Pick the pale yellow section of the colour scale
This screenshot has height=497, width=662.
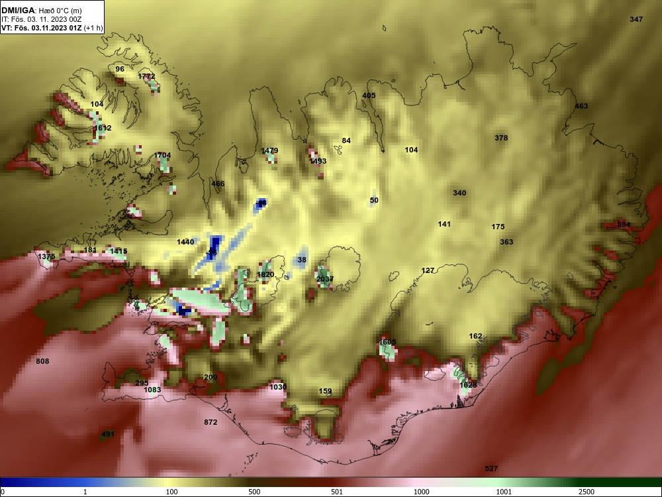click(x=167, y=482)
